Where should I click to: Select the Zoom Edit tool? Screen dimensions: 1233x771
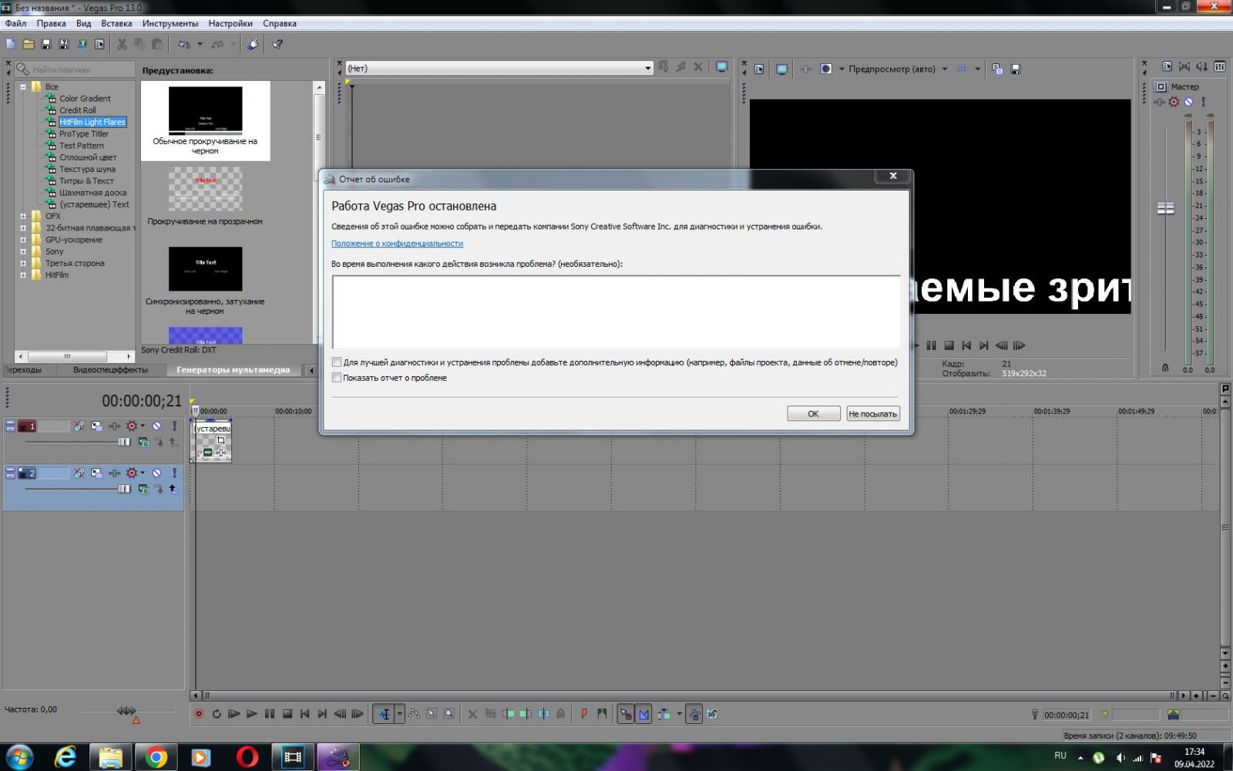tap(449, 714)
